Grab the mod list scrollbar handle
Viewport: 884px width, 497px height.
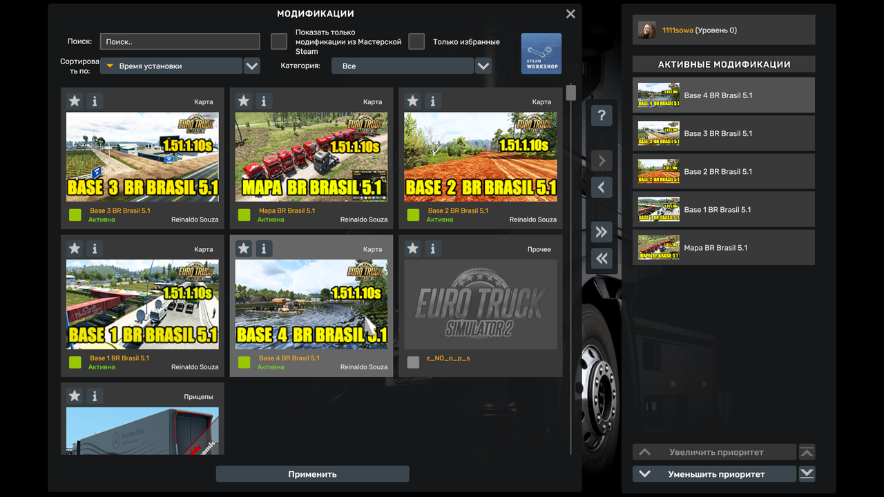point(570,92)
